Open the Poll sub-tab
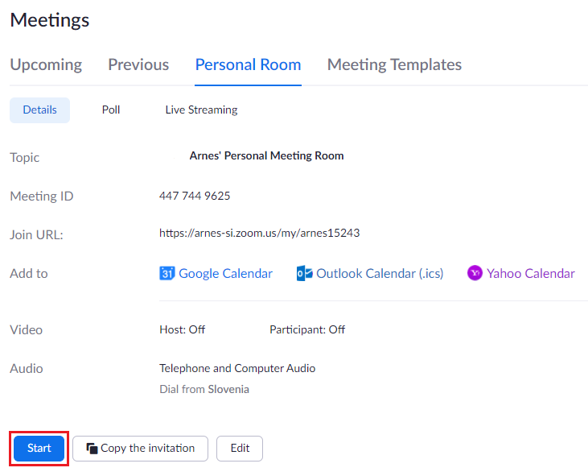588x476 pixels. [111, 110]
